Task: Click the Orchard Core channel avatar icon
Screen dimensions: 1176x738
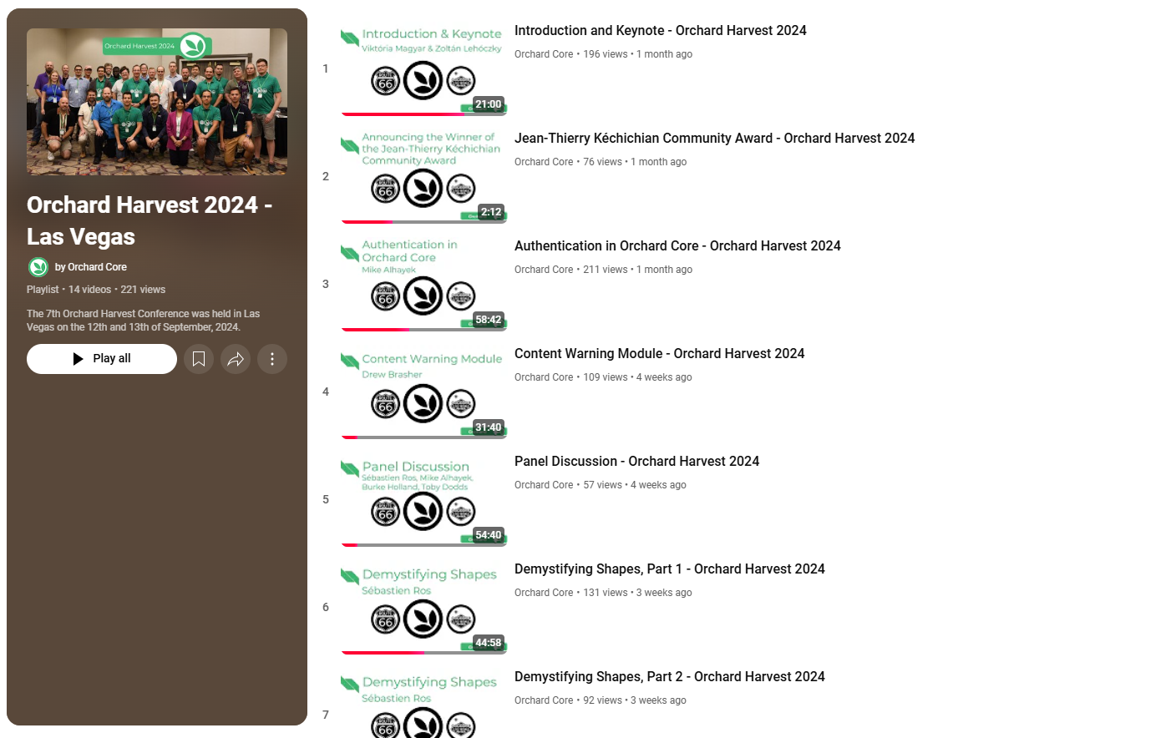Action: 38,267
